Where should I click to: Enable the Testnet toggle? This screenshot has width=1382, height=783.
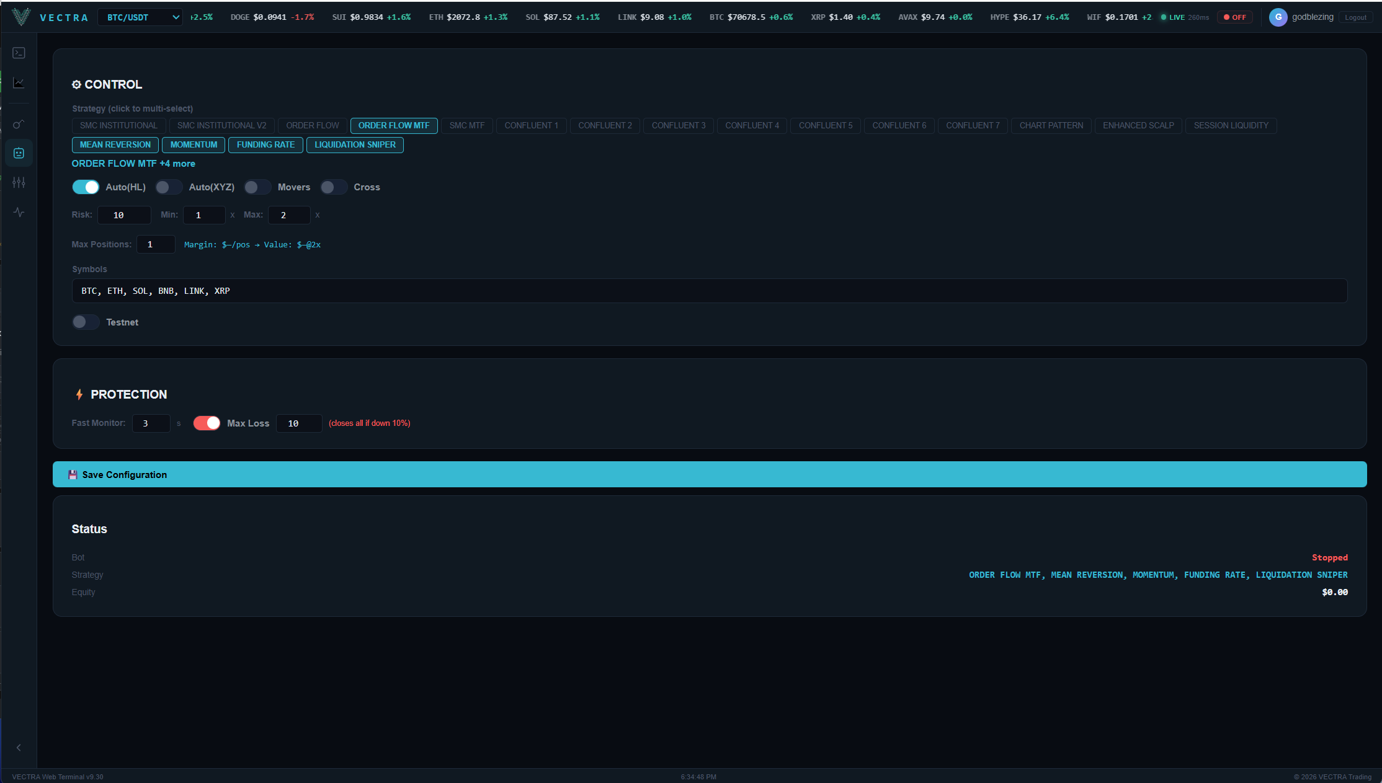(86, 322)
